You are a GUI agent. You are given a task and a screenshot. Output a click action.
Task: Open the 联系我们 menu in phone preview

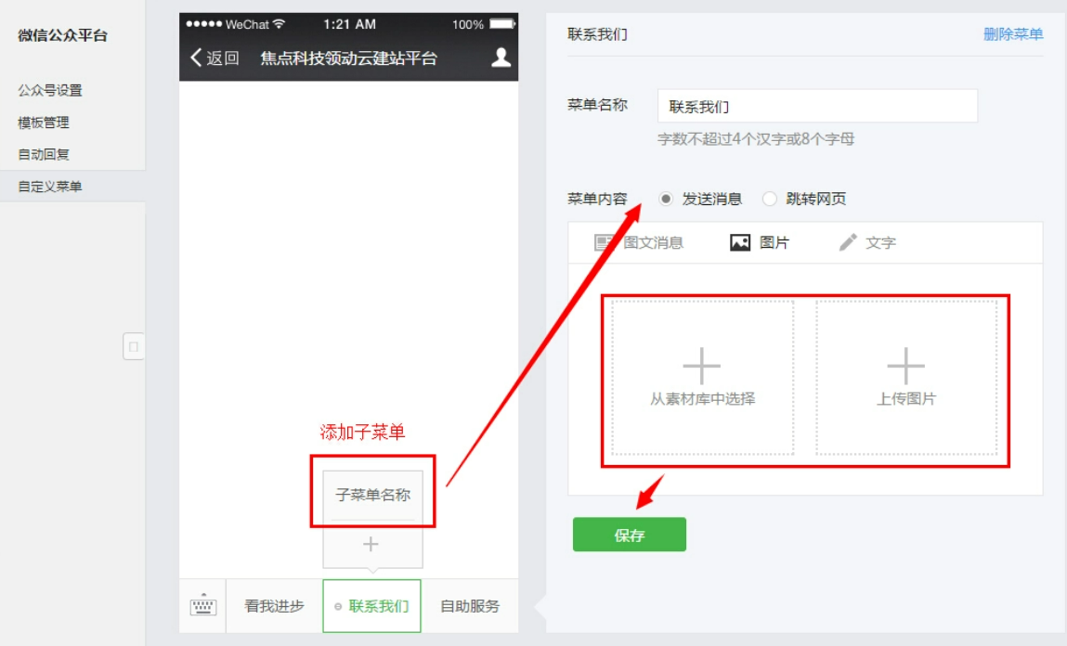(372, 606)
